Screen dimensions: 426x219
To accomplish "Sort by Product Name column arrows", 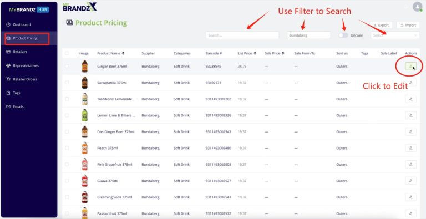I will pos(123,53).
